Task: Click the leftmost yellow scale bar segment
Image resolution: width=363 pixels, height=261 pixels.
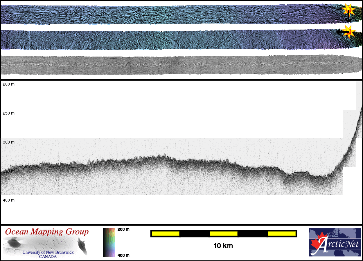Action: (165, 233)
